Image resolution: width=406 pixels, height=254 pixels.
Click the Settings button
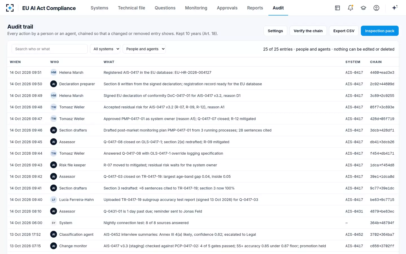(x=275, y=31)
